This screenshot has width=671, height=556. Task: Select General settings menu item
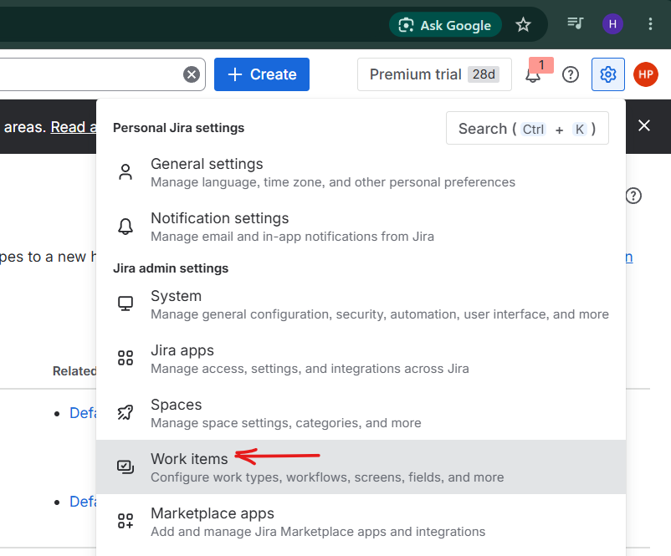tap(361, 172)
